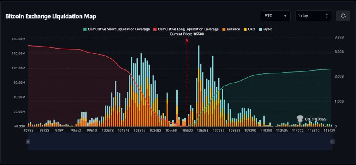Click the 98642 price axis label

click(x=76, y=131)
